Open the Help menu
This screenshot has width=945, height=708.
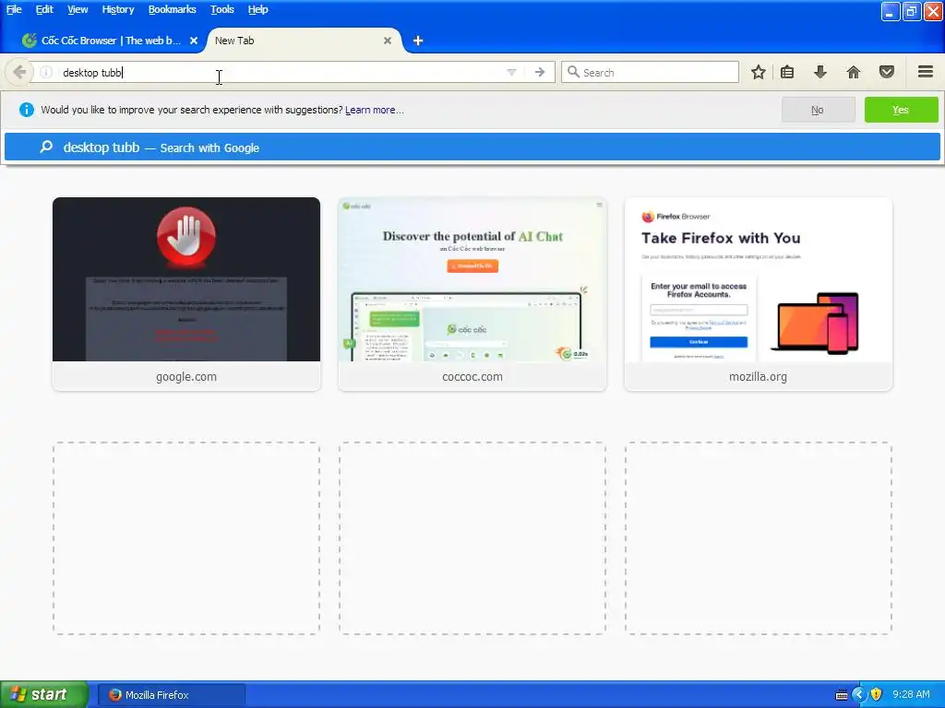258,9
